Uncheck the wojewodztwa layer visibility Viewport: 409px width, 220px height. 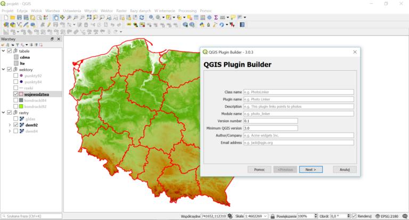point(15,94)
